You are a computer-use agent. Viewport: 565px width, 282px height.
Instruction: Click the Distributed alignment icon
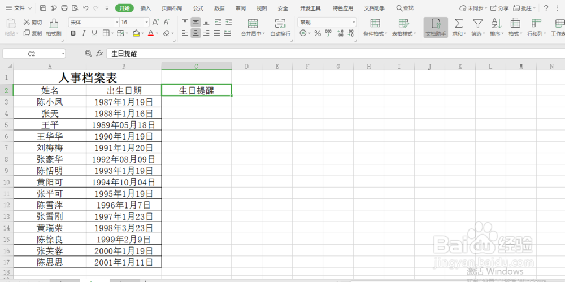[x=227, y=33]
